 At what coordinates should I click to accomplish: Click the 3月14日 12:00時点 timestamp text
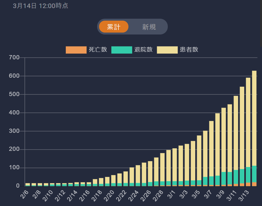tap(40, 6)
